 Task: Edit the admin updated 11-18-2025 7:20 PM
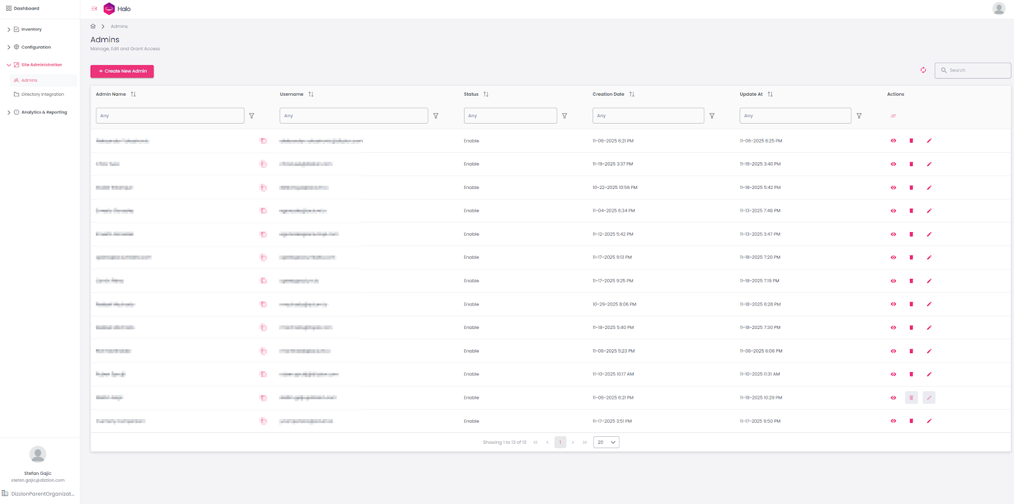[x=929, y=257]
